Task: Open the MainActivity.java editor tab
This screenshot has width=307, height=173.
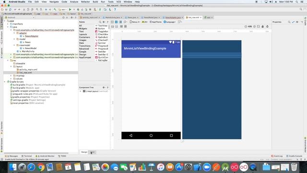Action: [x=113, y=17]
